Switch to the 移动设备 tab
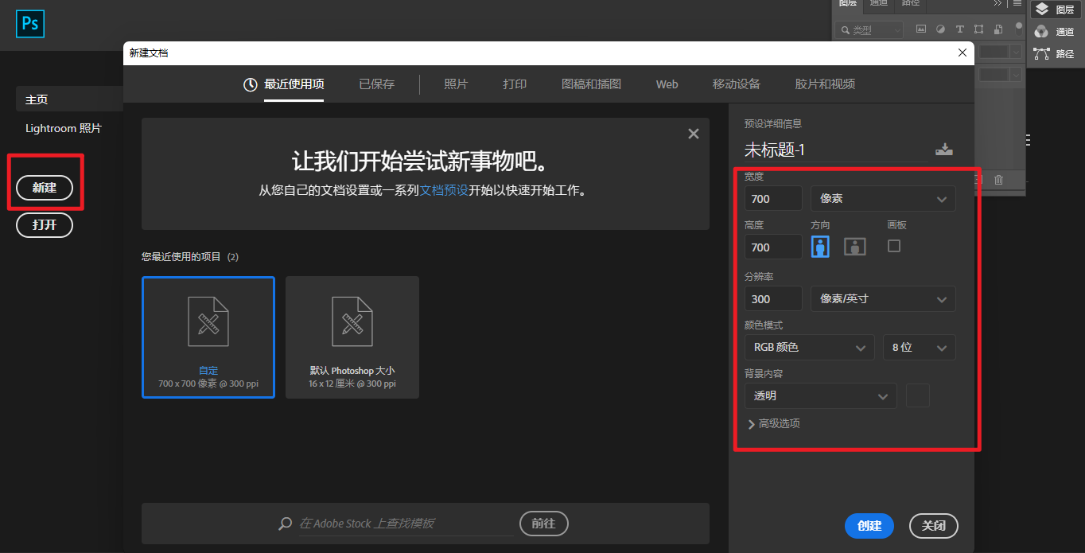Image resolution: width=1085 pixels, height=553 pixels. 736,84
